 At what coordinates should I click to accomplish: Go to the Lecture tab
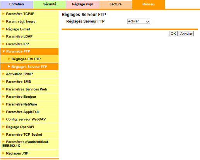(116, 4)
